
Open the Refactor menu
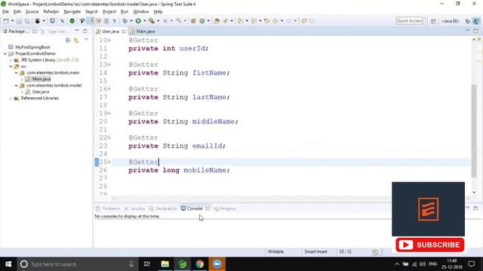pos(51,12)
